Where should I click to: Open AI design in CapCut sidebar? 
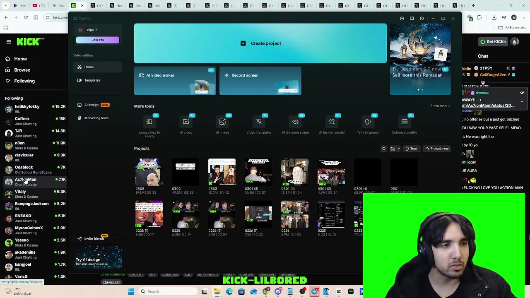tap(98, 105)
